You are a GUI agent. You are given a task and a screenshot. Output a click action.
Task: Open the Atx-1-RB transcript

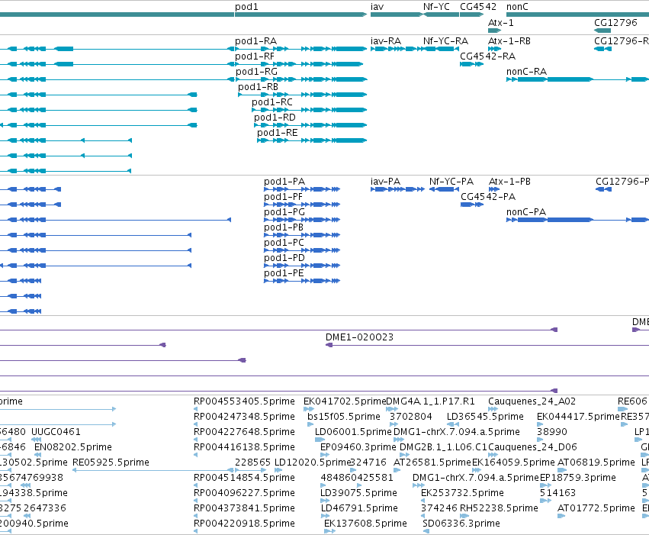[509, 41]
